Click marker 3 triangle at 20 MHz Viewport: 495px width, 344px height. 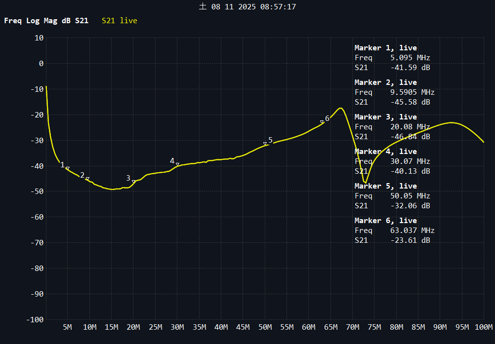click(133, 182)
